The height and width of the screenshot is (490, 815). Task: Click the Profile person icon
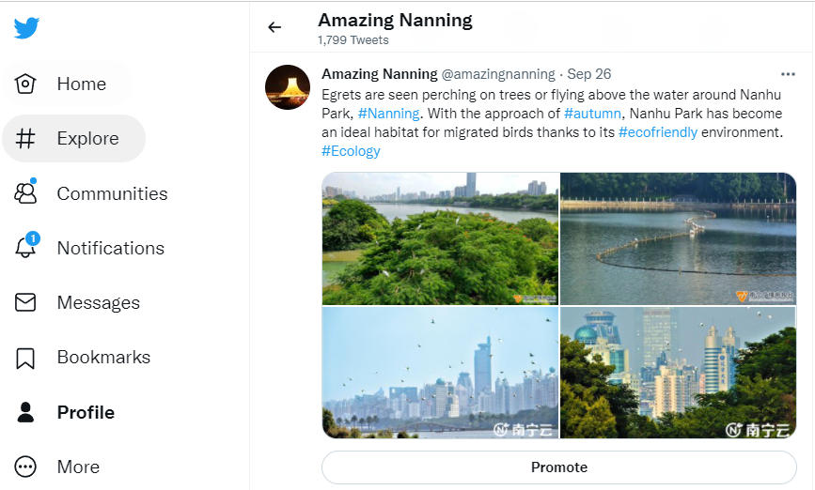pyautogui.click(x=25, y=412)
